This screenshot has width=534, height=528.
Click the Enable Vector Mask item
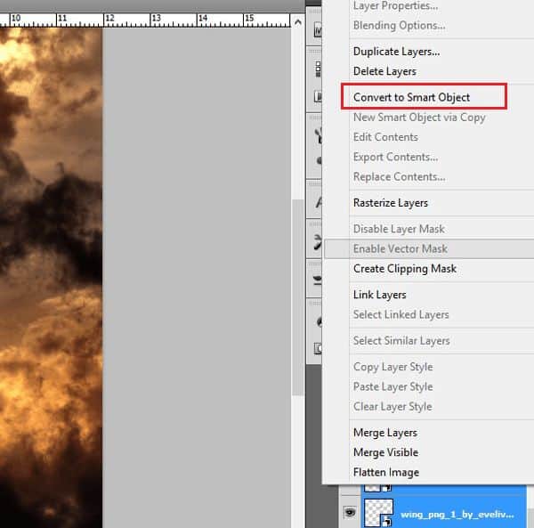tap(400, 249)
